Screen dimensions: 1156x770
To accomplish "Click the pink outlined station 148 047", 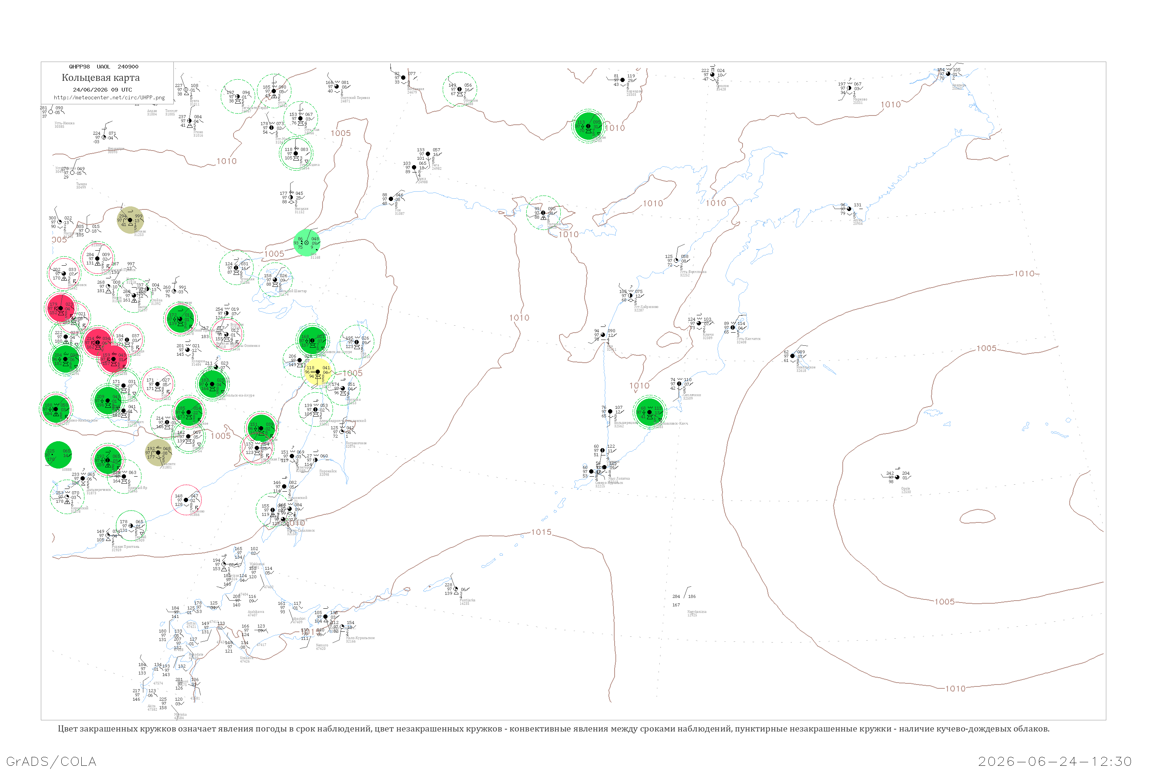I will tap(186, 500).
